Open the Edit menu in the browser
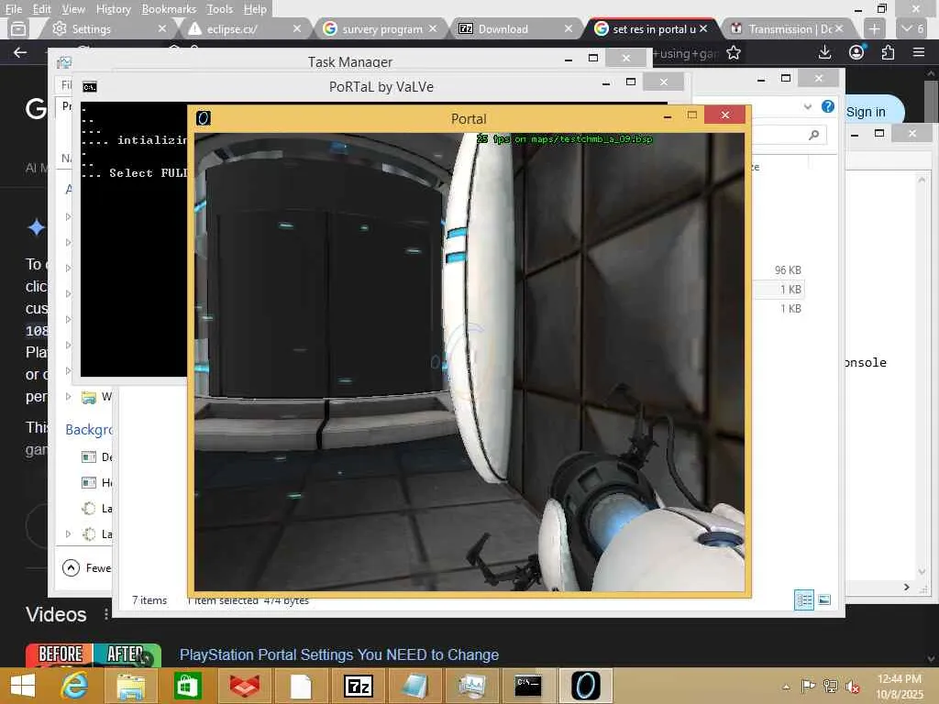939x704 pixels. click(41, 9)
